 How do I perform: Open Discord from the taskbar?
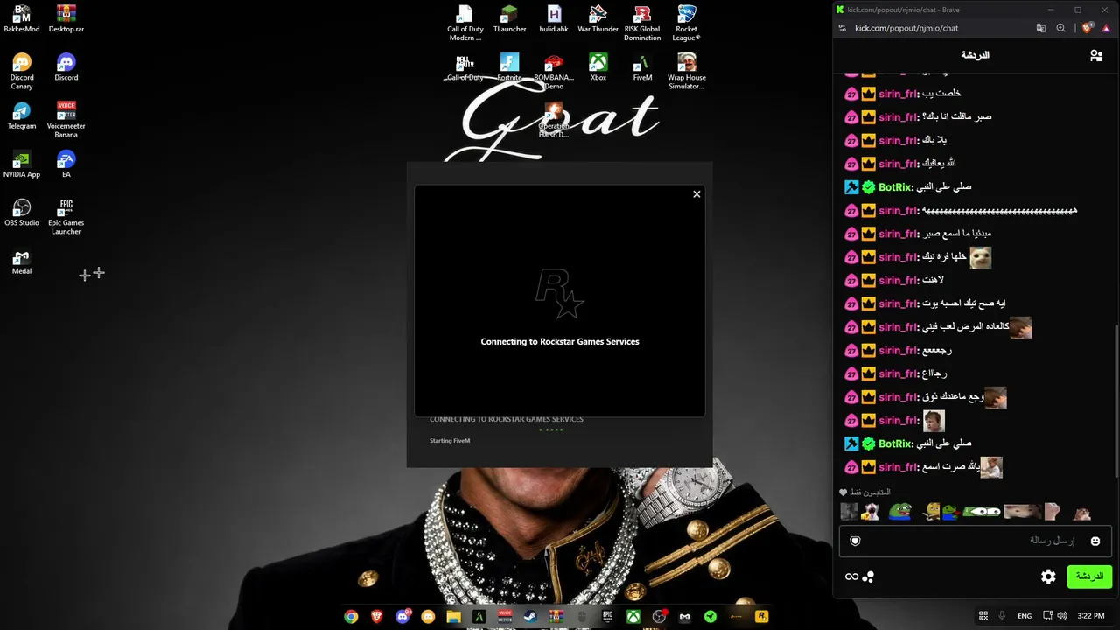click(402, 616)
